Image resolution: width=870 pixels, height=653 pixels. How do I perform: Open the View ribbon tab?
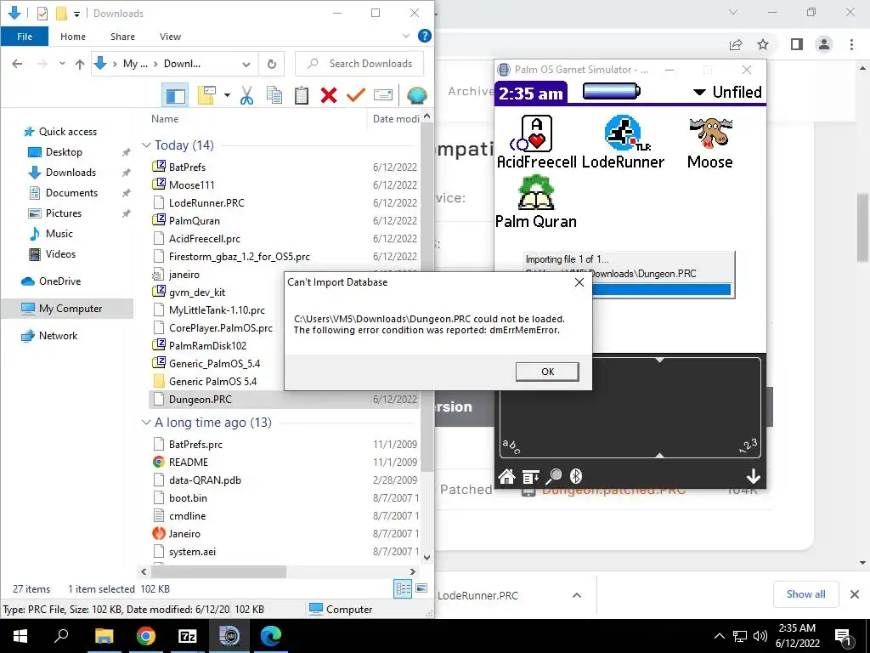tap(170, 37)
